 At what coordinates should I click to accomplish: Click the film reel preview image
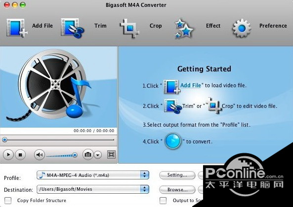pyautogui.click(x=59, y=87)
